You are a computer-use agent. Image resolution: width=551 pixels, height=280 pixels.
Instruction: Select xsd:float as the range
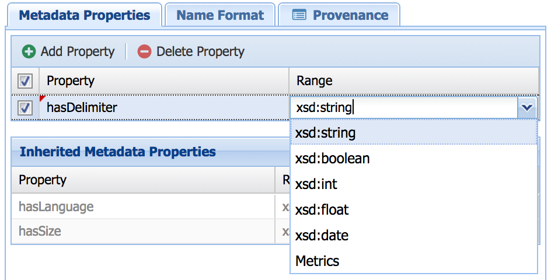click(x=322, y=210)
